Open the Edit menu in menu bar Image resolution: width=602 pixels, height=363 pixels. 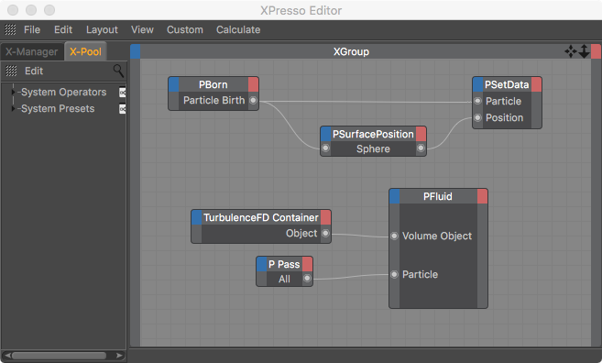click(63, 29)
